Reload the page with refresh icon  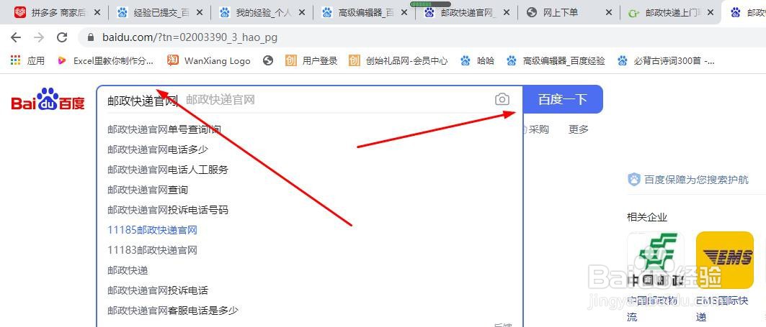(62, 37)
